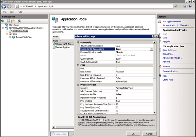The image size is (196, 137).
Task: Click the home icon in top toolbar
Action: [x=185, y=6]
